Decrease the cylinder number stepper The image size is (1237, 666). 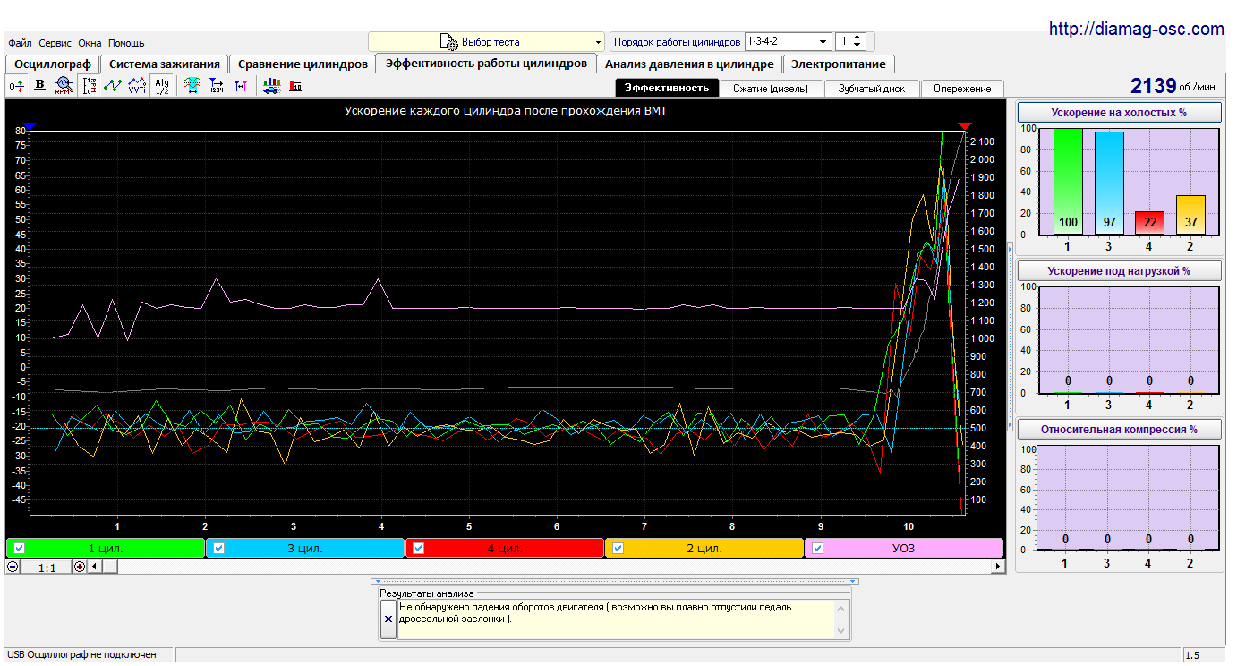[x=857, y=47]
